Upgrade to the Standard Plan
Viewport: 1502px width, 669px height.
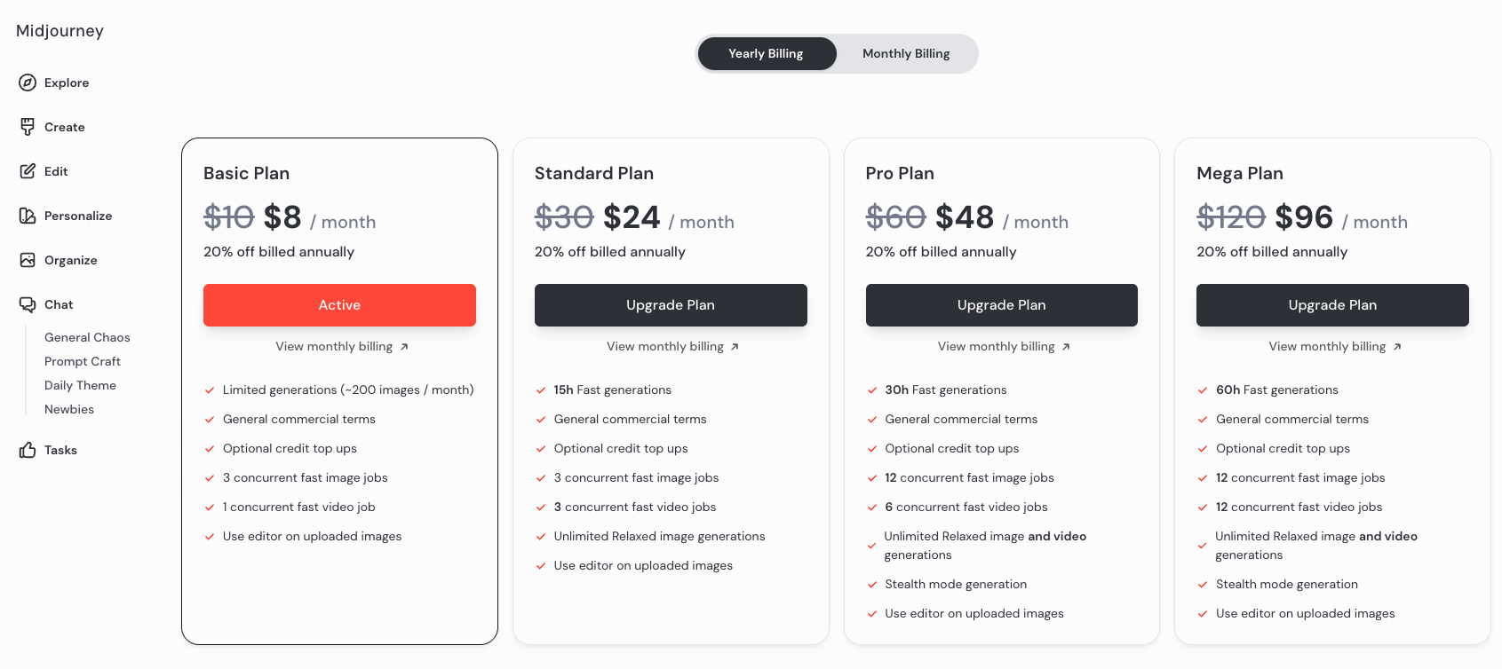click(x=671, y=304)
